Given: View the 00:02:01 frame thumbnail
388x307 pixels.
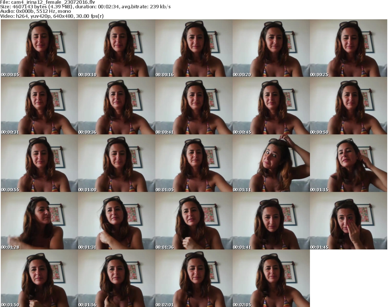Looking at the screenshot, I should click(194, 278).
